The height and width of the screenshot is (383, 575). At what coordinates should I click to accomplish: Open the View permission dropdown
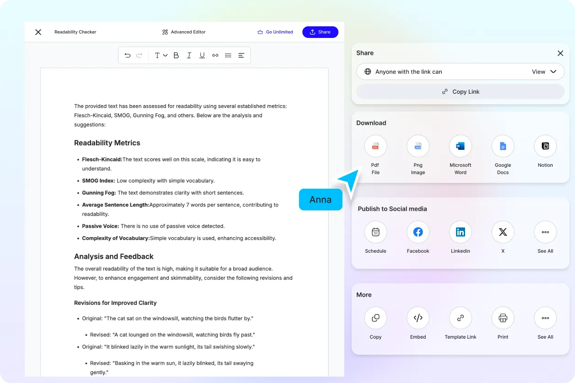tap(544, 72)
